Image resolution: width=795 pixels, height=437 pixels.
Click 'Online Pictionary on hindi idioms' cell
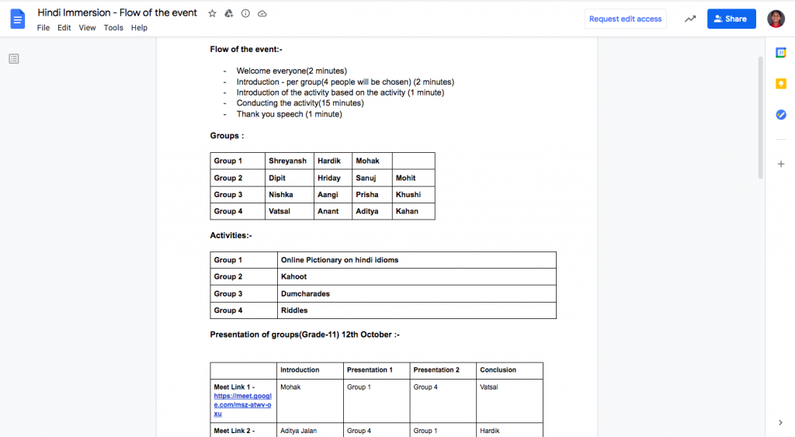(x=416, y=260)
